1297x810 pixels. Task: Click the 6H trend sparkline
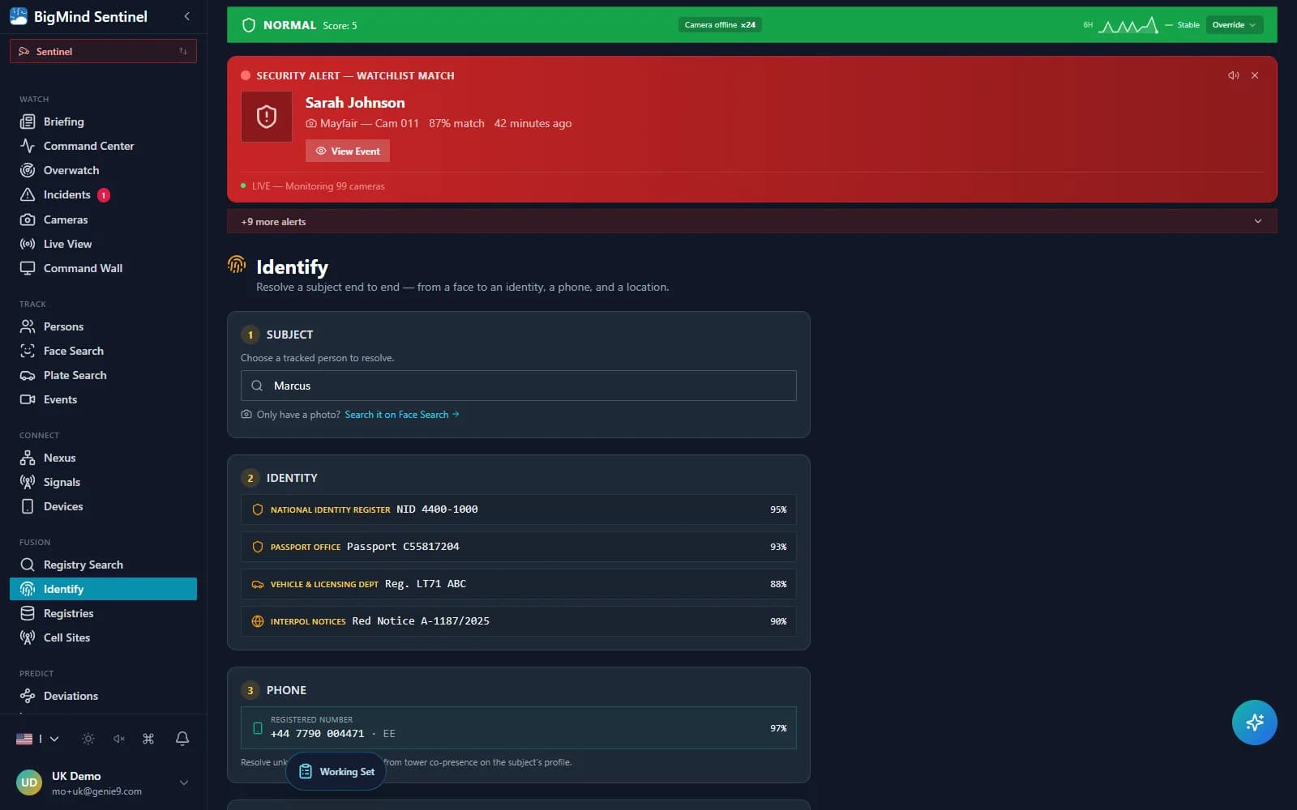click(1128, 25)
